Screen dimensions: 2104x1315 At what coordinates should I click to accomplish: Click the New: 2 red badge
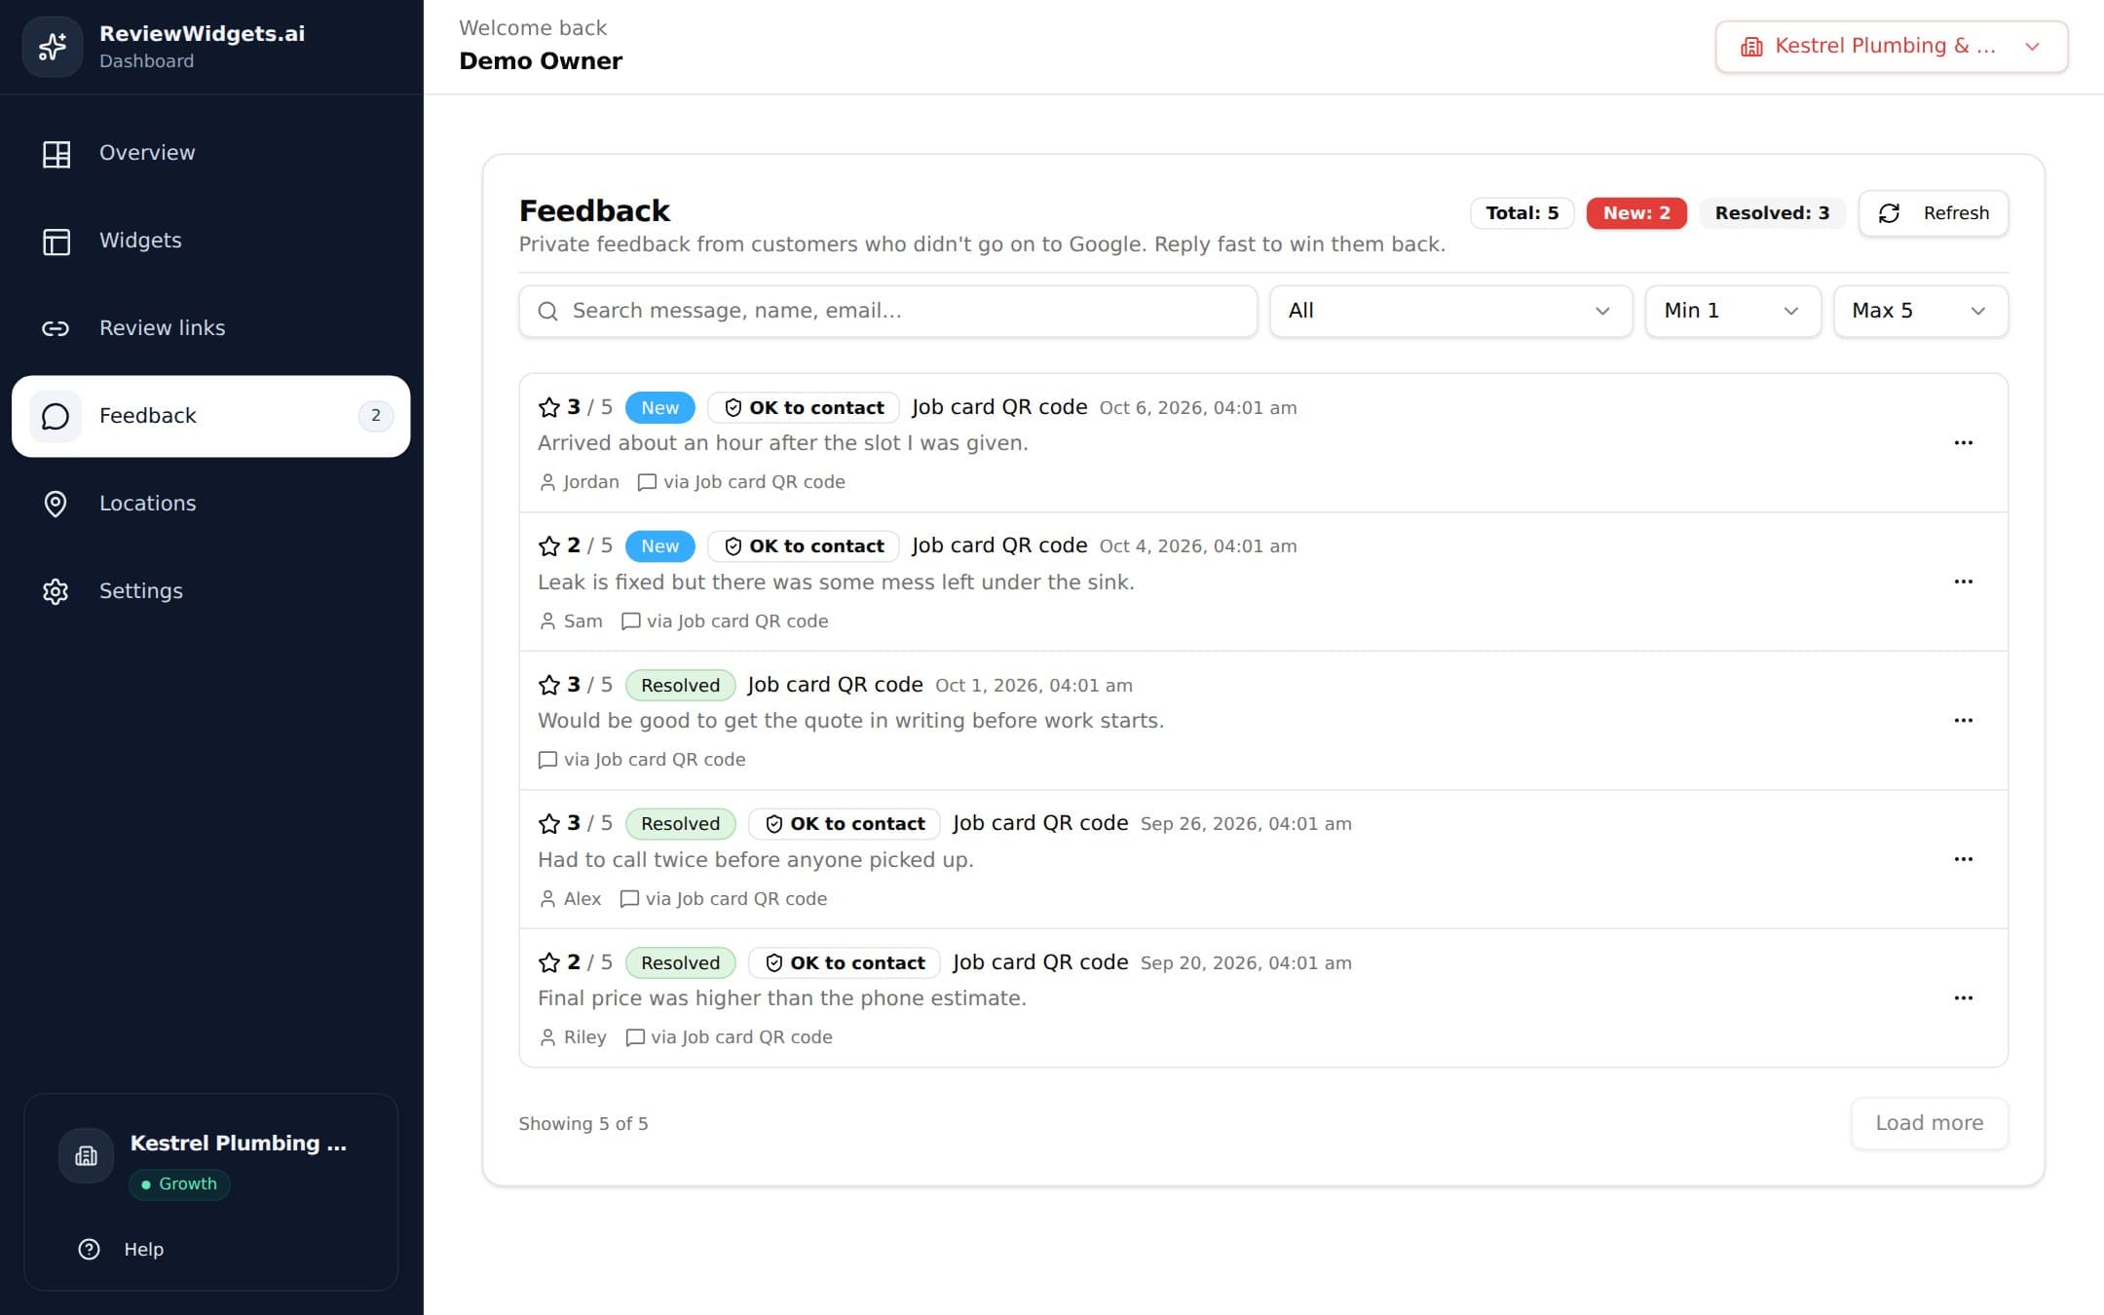click(x=1636, y=213)
